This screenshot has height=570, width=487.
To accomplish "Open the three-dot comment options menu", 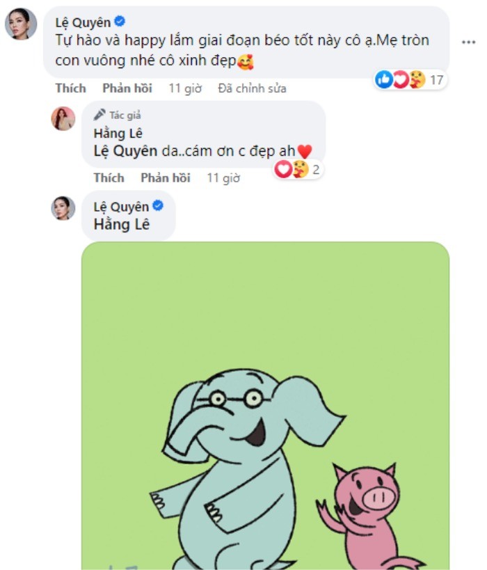I will [x=468, y=42].
